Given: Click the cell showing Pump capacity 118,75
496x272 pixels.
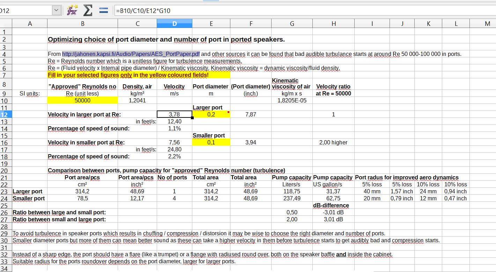Looking at the screenshot, I should click(x=292, y=191).
